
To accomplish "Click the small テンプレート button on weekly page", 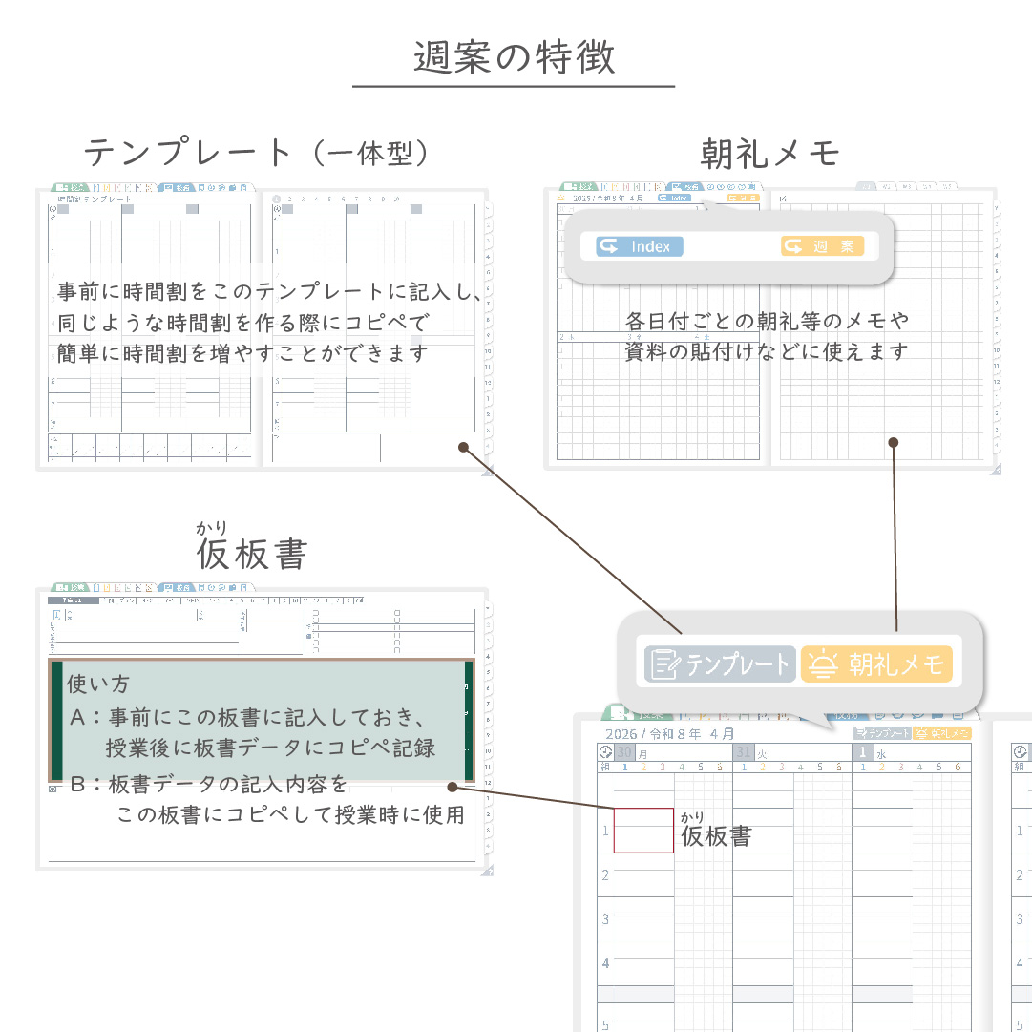I will pos(881,733).
